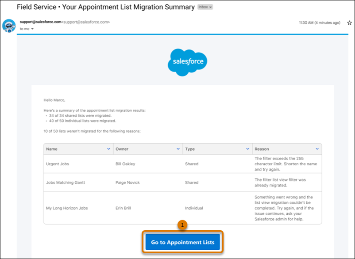Click the 11:30 AM timestamp
The width and height of the screenshot is (355, 259).
(x=320, y=23)
